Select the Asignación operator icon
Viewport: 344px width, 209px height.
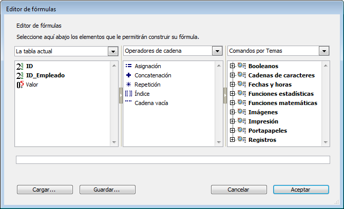tap(129, 66)
